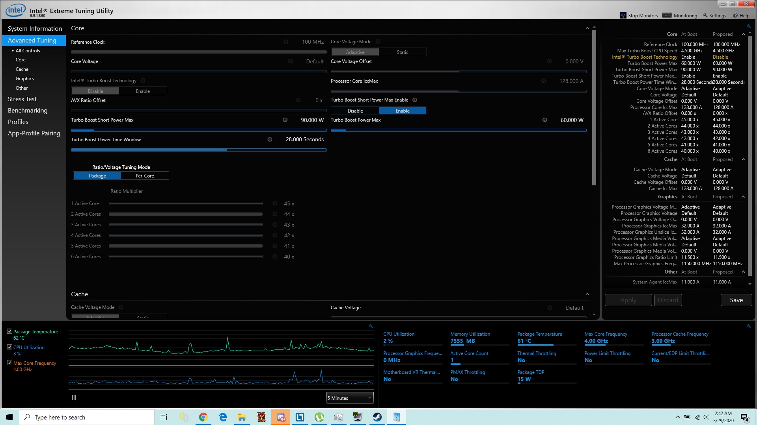This screenshot has height=425, width=757.
Task: Click info icon beside Core Voltage
Action: click(x=290, y=61)
